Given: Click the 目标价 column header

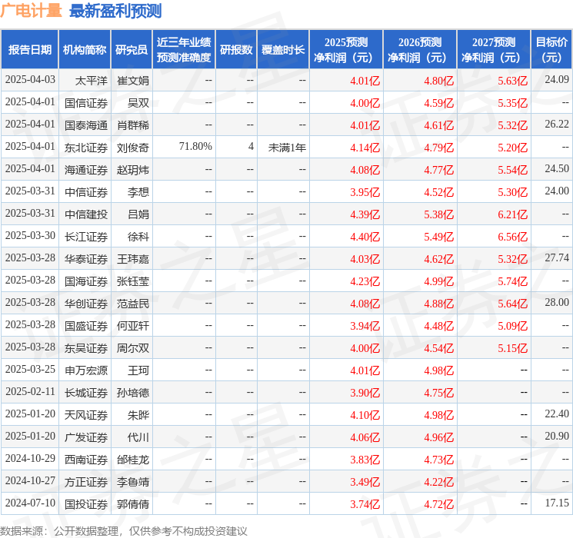Looking at the screenshot, I should click(551, 50).
